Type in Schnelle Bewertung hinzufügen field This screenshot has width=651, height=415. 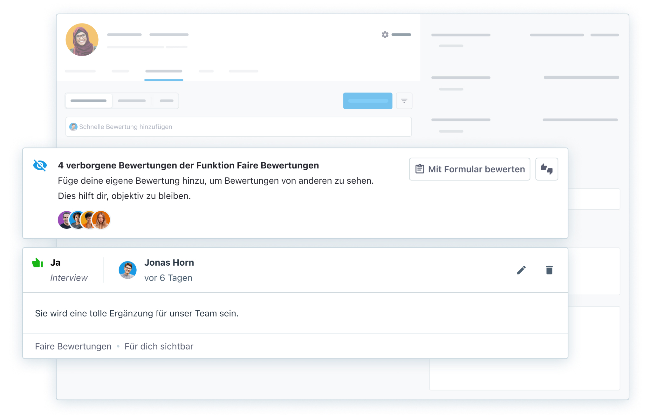(238, 127)
